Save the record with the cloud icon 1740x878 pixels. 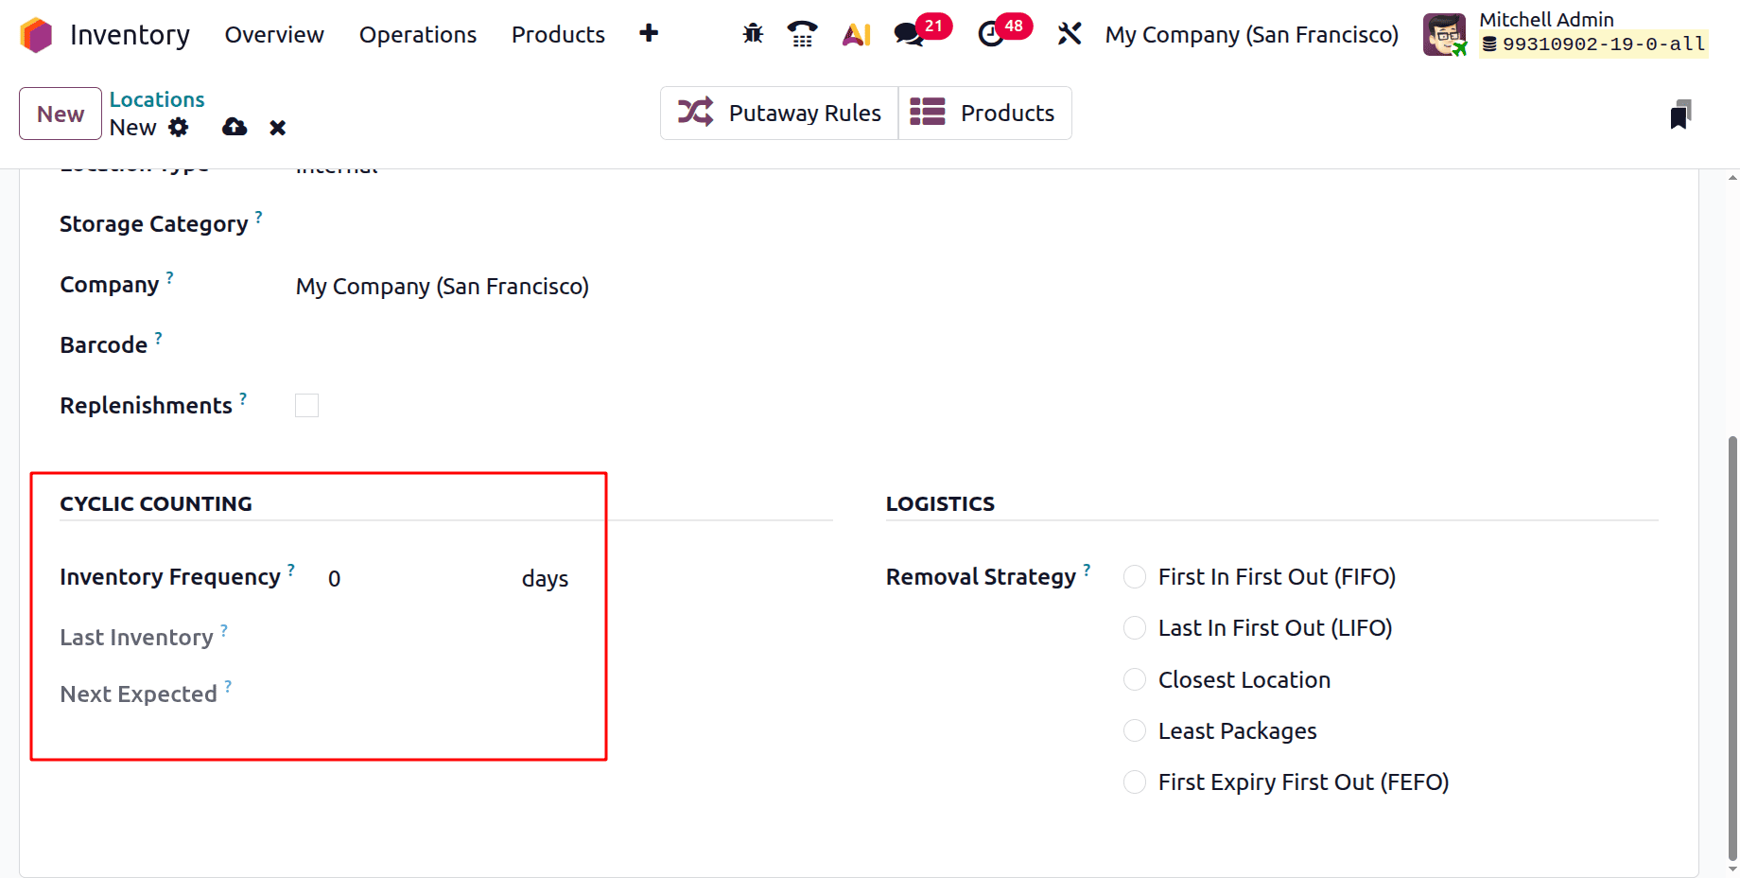click(x=234, y=127)
